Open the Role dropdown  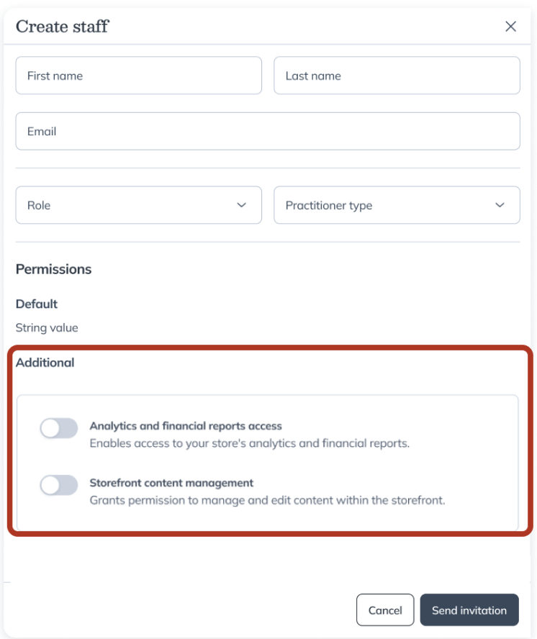138,205
